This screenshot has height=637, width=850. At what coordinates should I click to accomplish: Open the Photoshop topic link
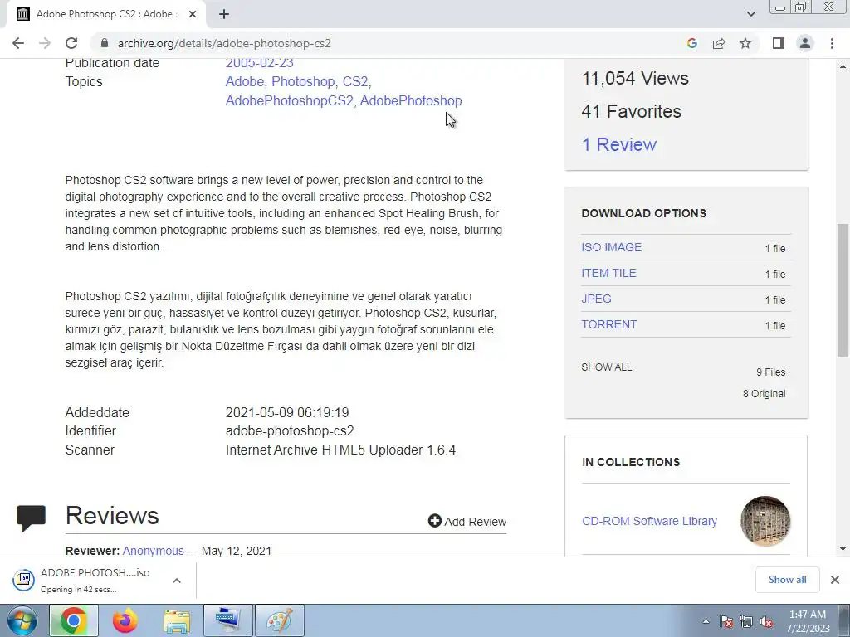pos(304,82)
